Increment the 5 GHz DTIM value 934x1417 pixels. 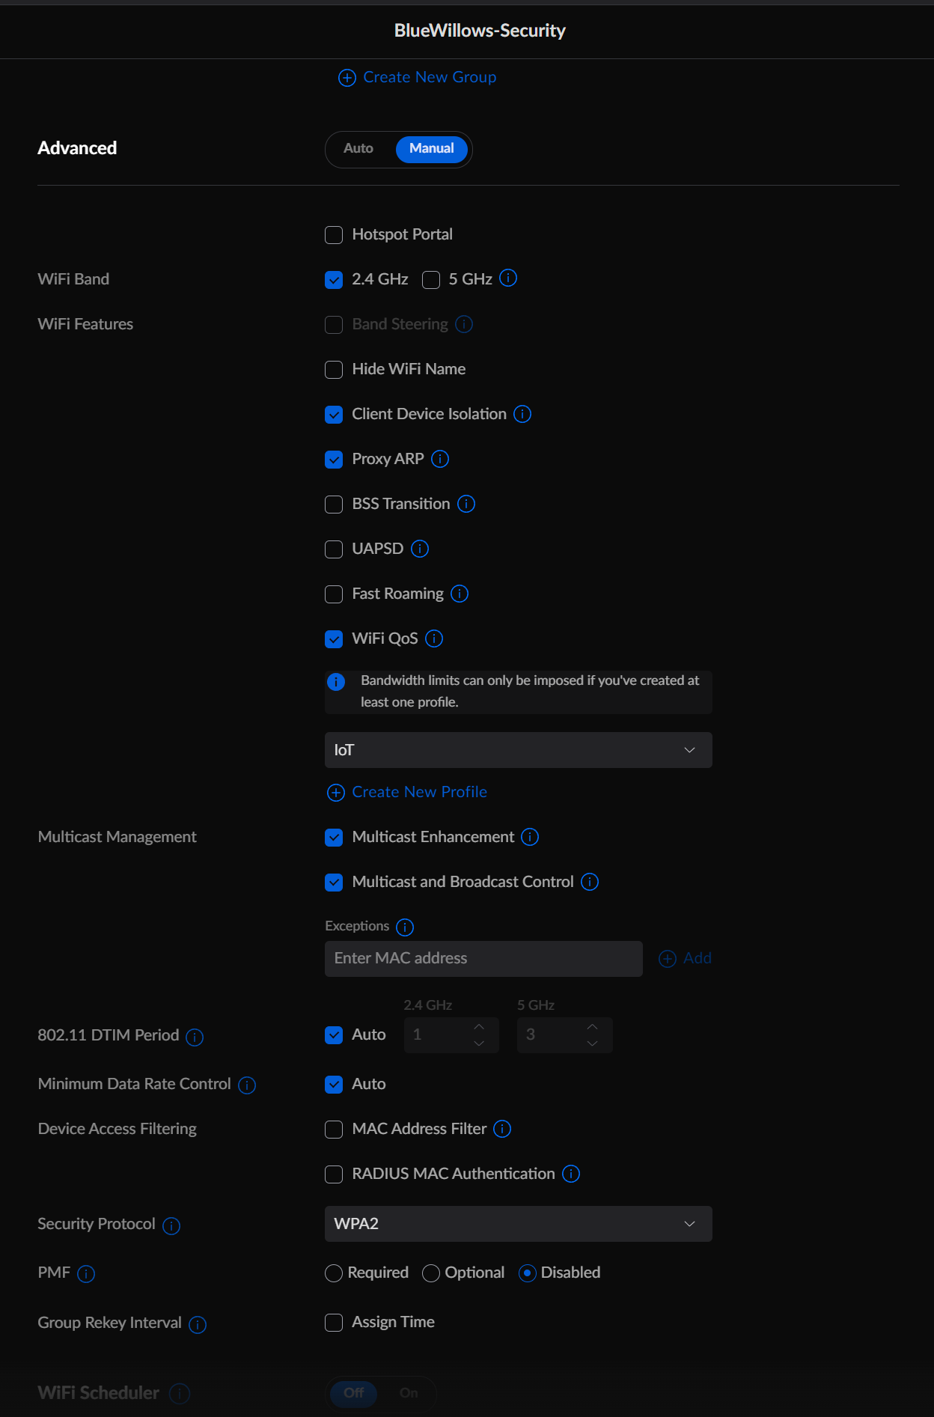[x=591, y=1028]
